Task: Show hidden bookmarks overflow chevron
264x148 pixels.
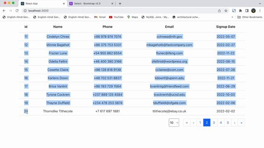Action: pyautogui.click(x=232, y=17)
